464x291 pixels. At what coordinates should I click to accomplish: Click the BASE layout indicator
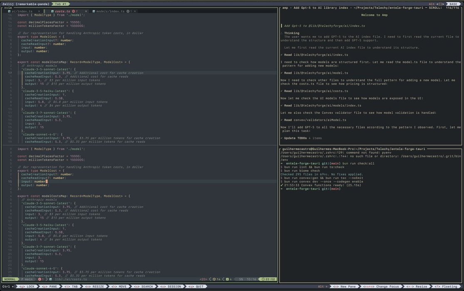click(453, 4)
